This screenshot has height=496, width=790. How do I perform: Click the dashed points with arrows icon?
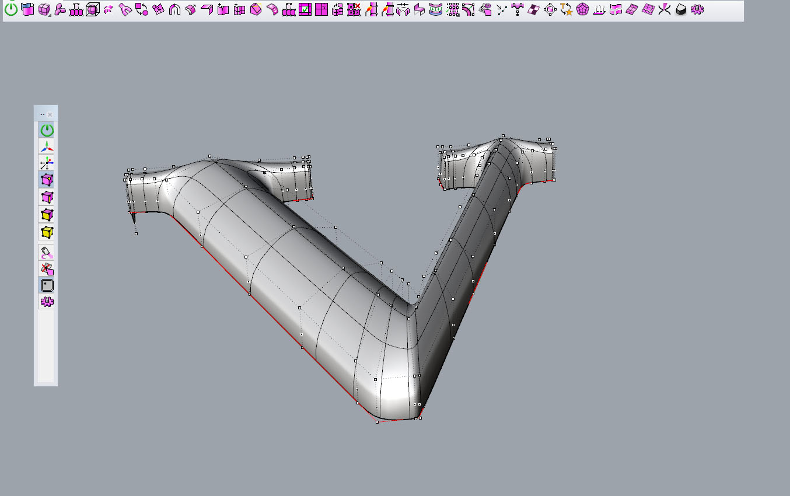pos(501,9)
